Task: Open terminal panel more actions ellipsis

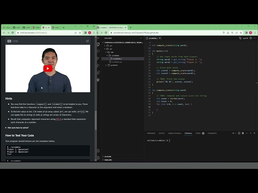Action: pos(247,133)
